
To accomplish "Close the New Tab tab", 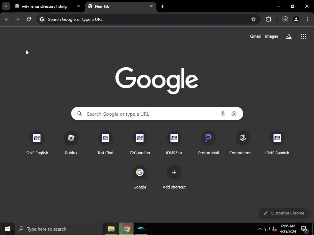I will (x=151, y=6).
